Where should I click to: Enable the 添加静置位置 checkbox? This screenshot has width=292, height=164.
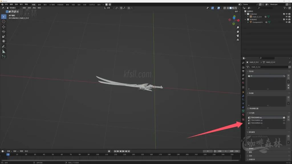[x=248, y=108]
